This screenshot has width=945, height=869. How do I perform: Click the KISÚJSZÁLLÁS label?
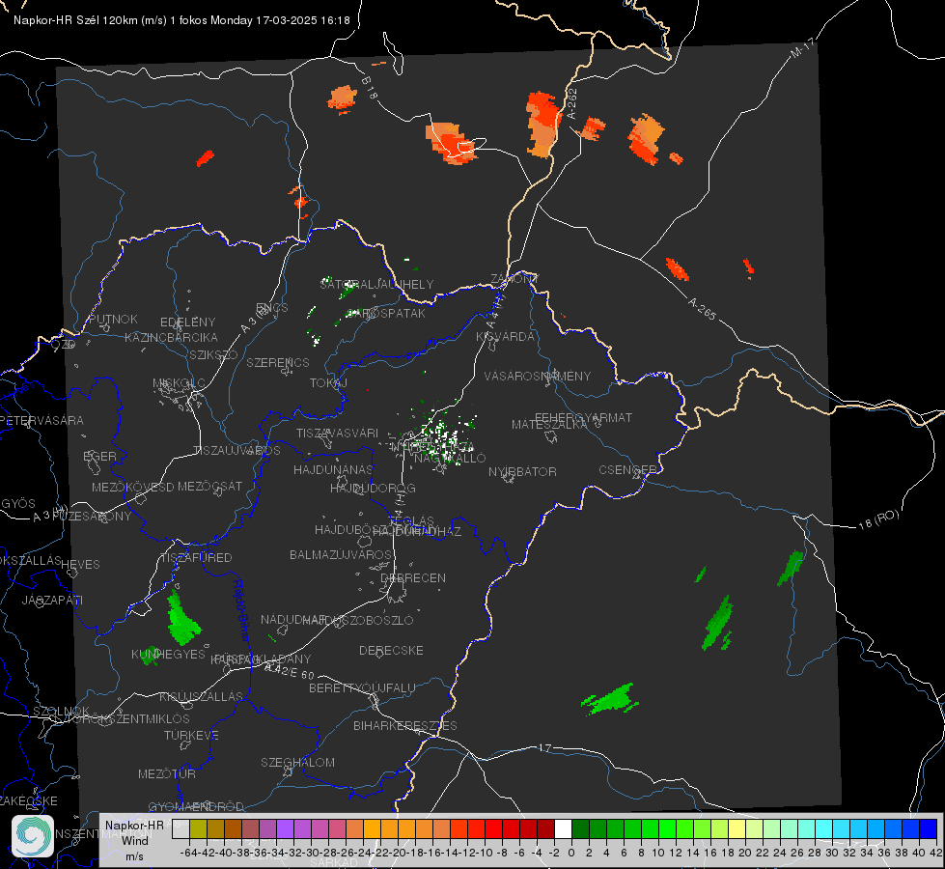click(x=202, y=696)
